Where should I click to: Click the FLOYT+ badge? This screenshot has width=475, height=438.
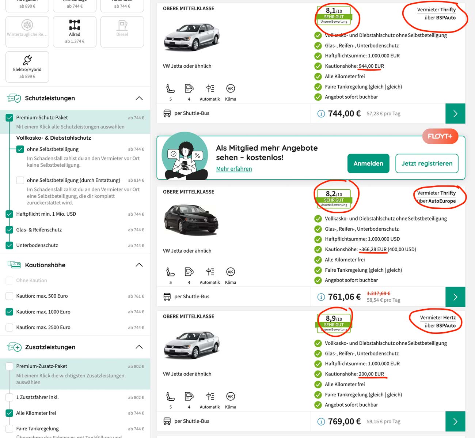point(440,136)
